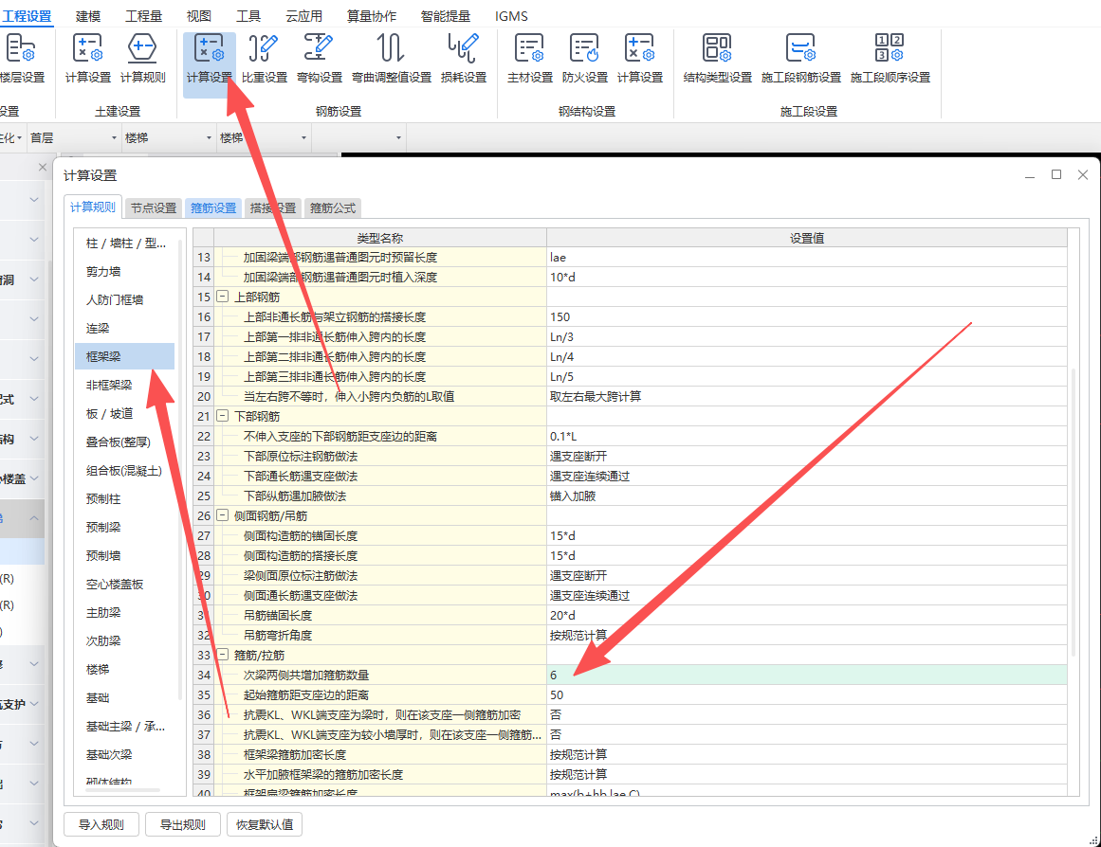The height and width of the screenshot is (847, 1101).
Task: Click 恢复默认值 button
Action: pyautogui.click(x=265, y=824)
